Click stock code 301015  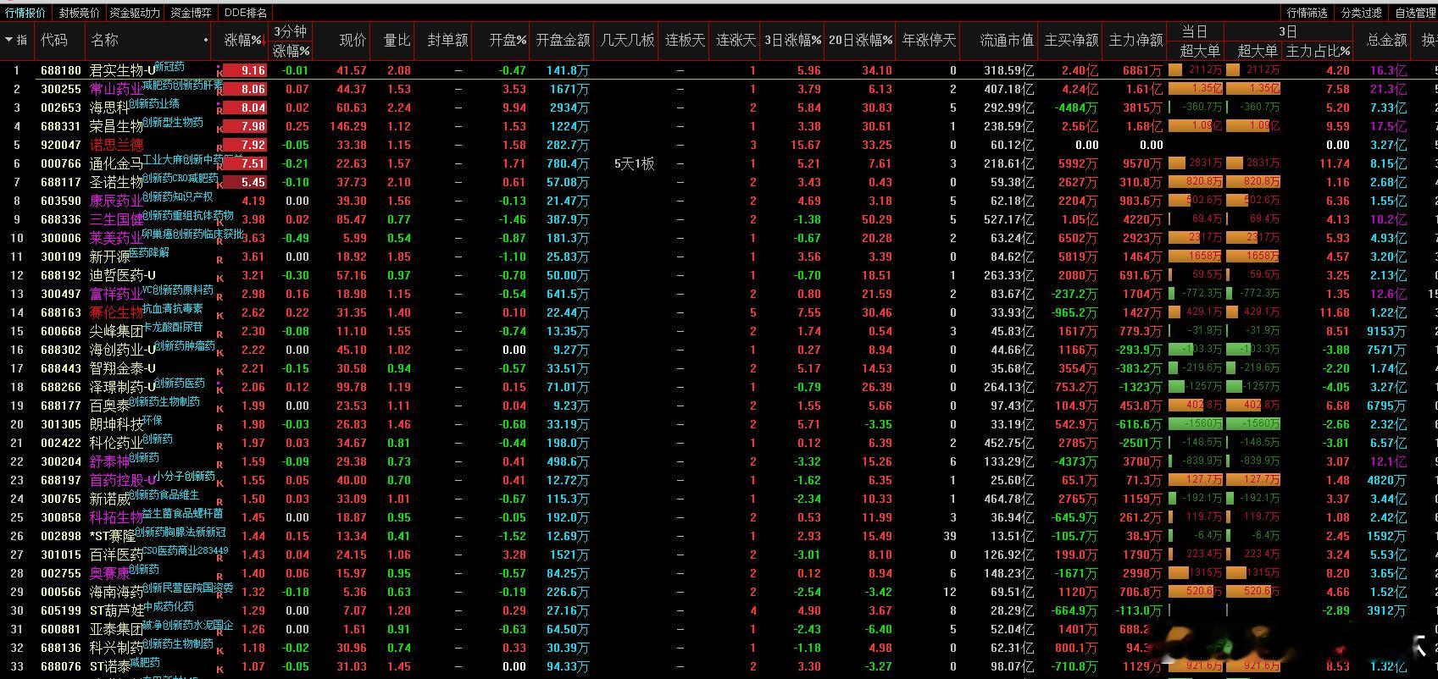coord(61,555)
